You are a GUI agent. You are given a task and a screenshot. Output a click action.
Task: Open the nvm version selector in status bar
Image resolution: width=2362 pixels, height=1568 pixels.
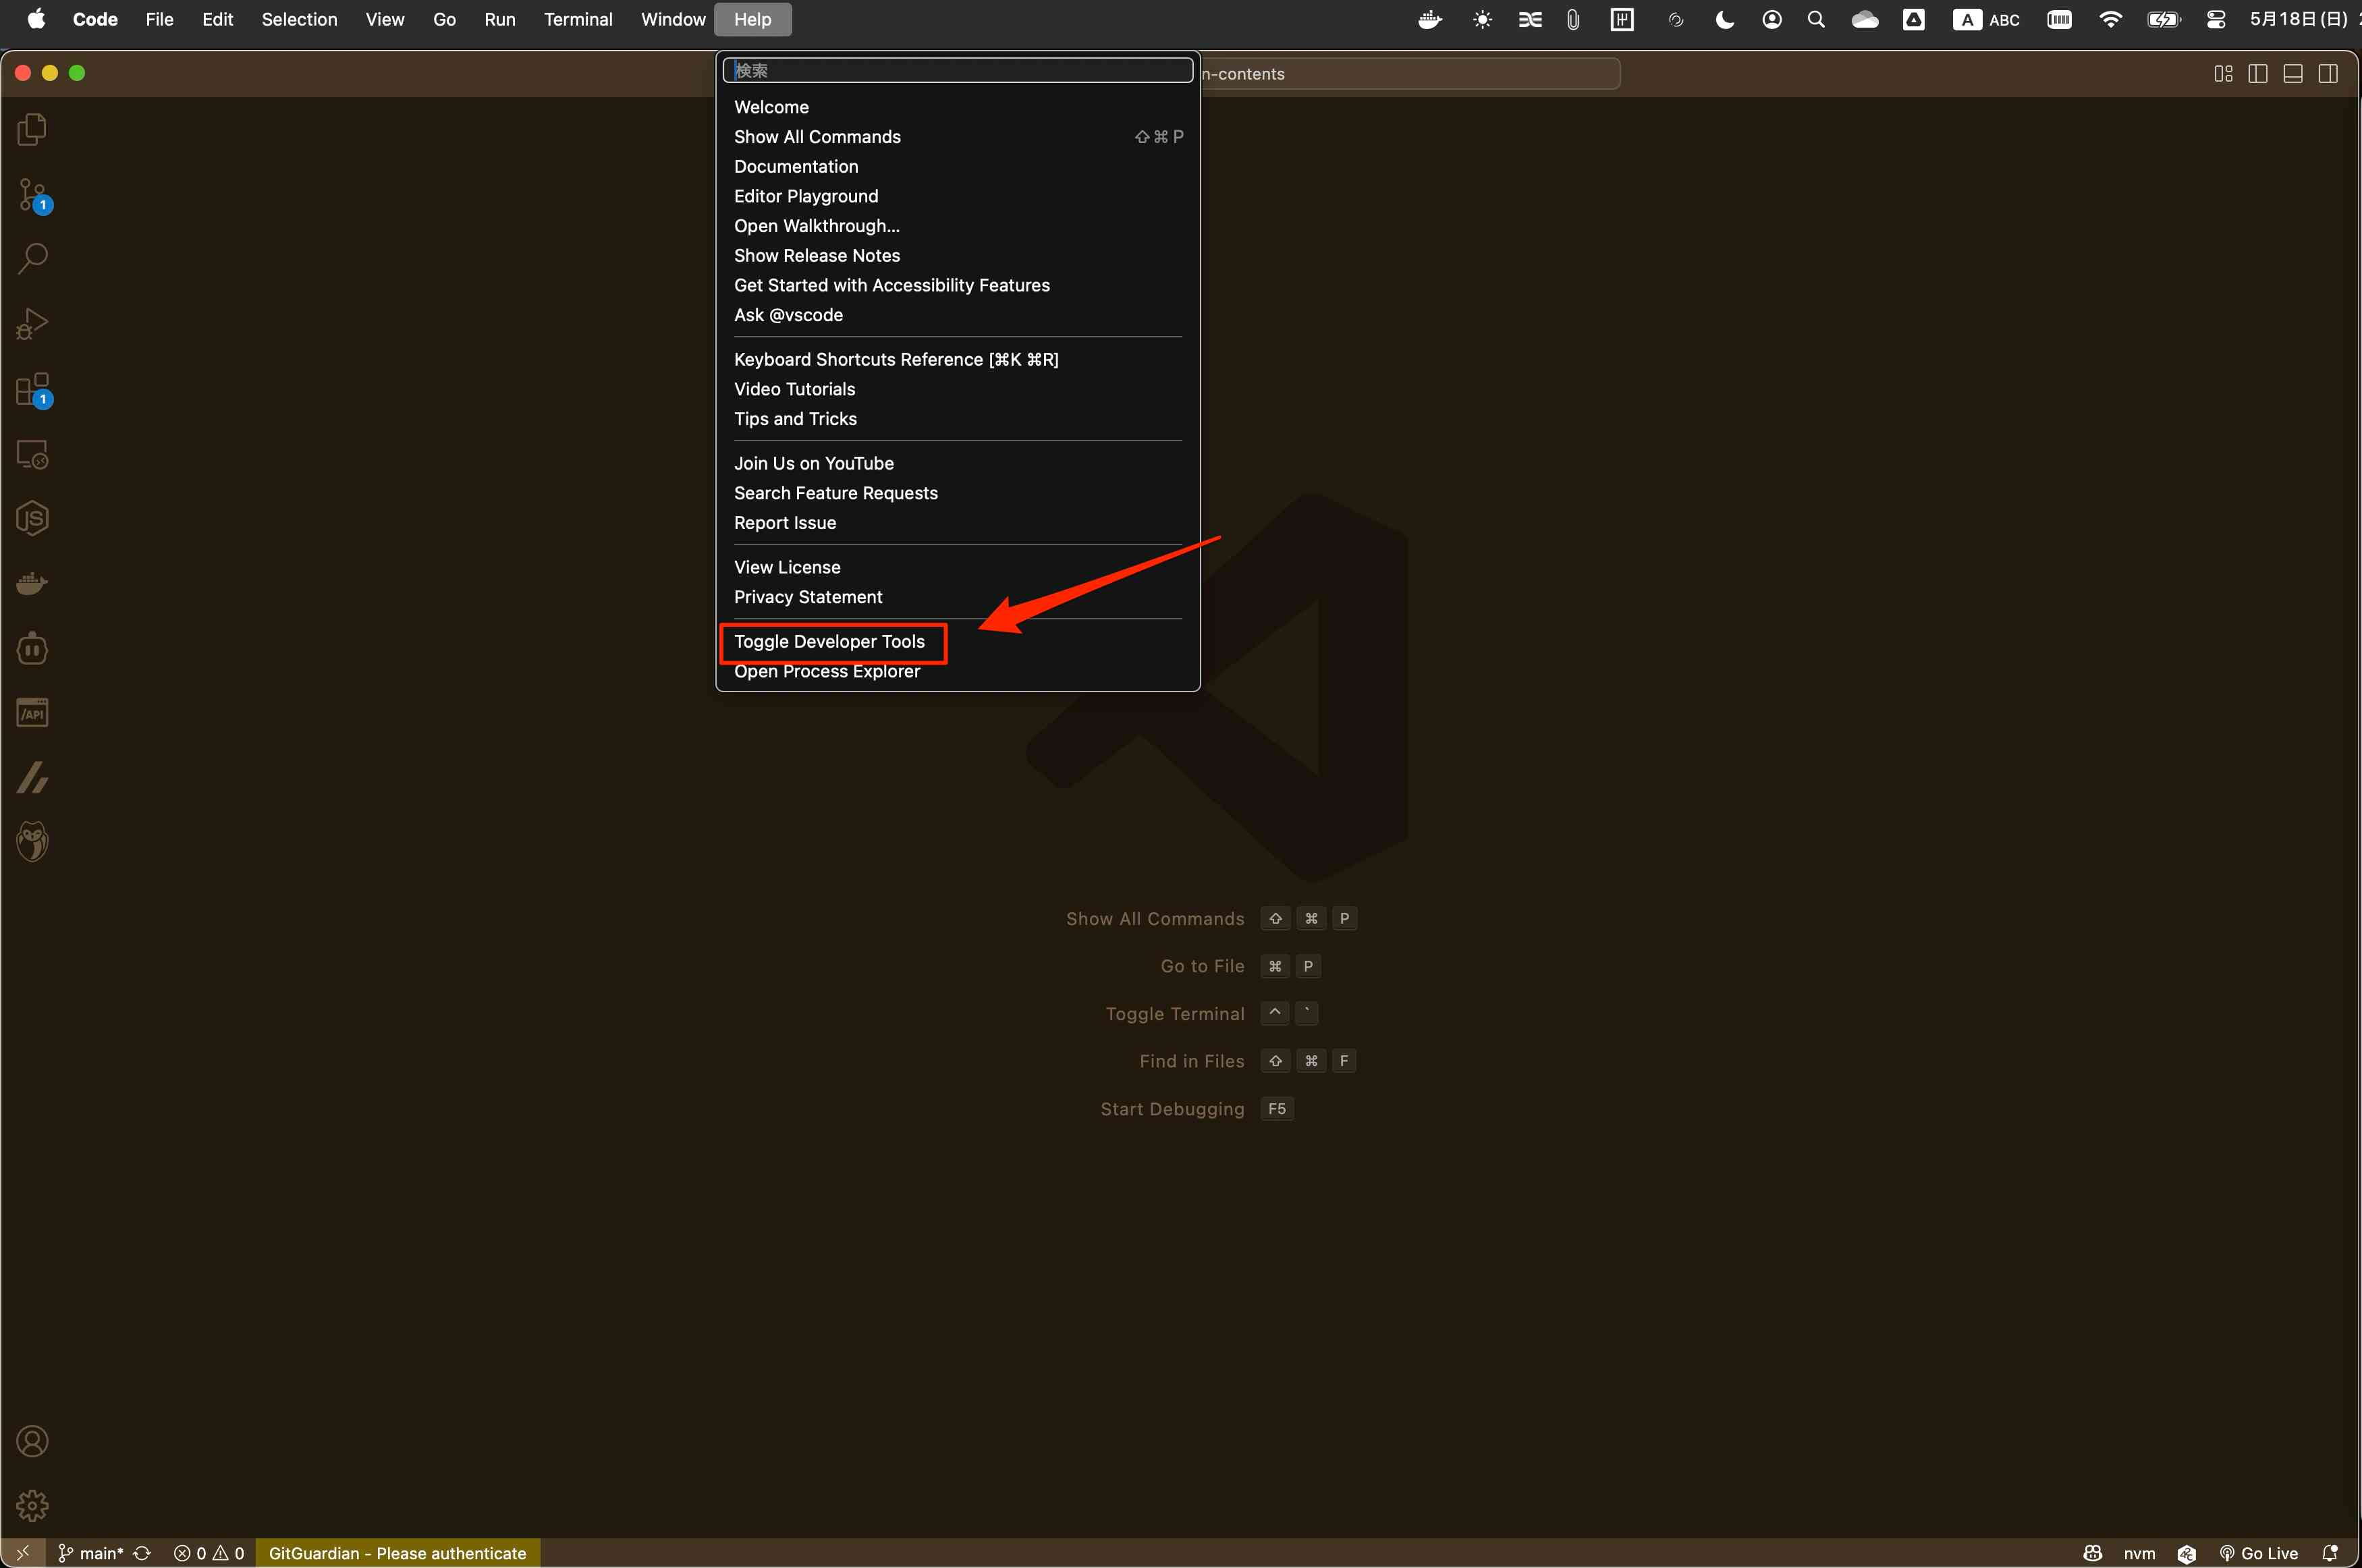(x=2139, y=1553)
